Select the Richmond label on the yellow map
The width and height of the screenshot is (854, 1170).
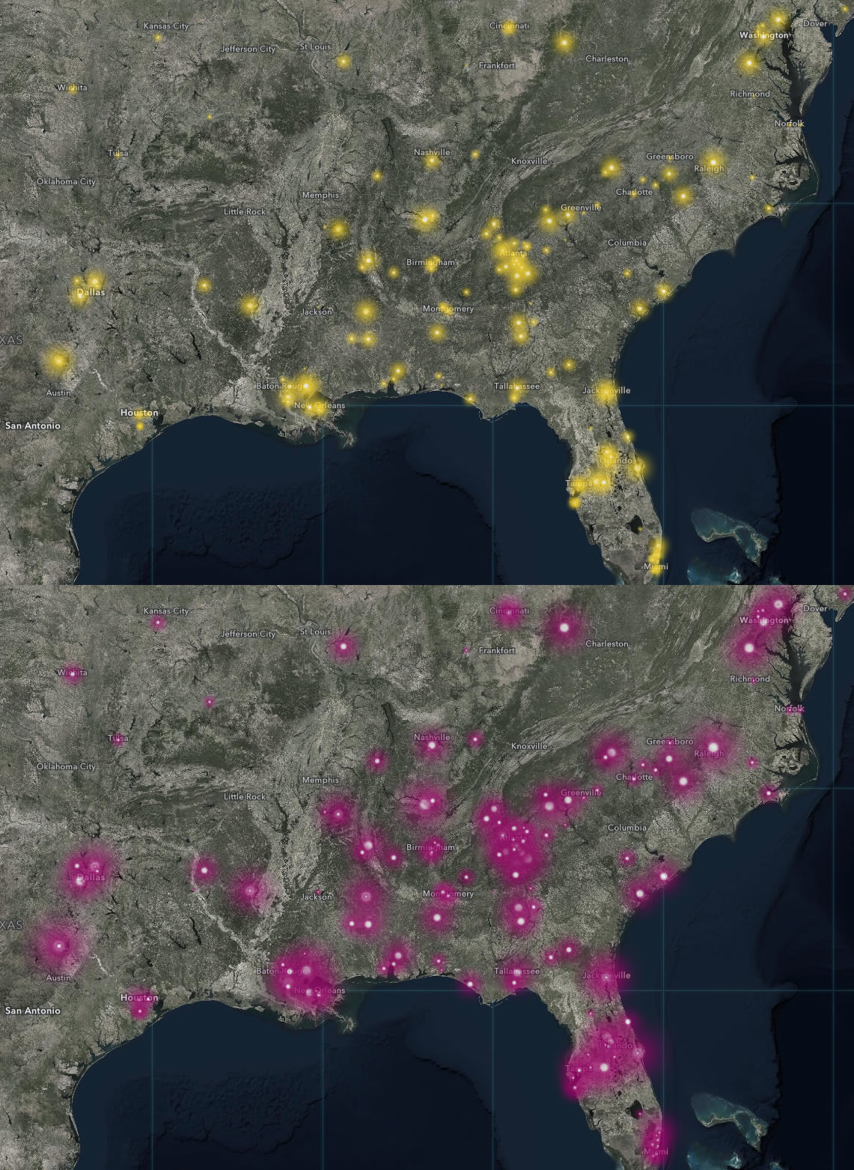tap(750, 94)
